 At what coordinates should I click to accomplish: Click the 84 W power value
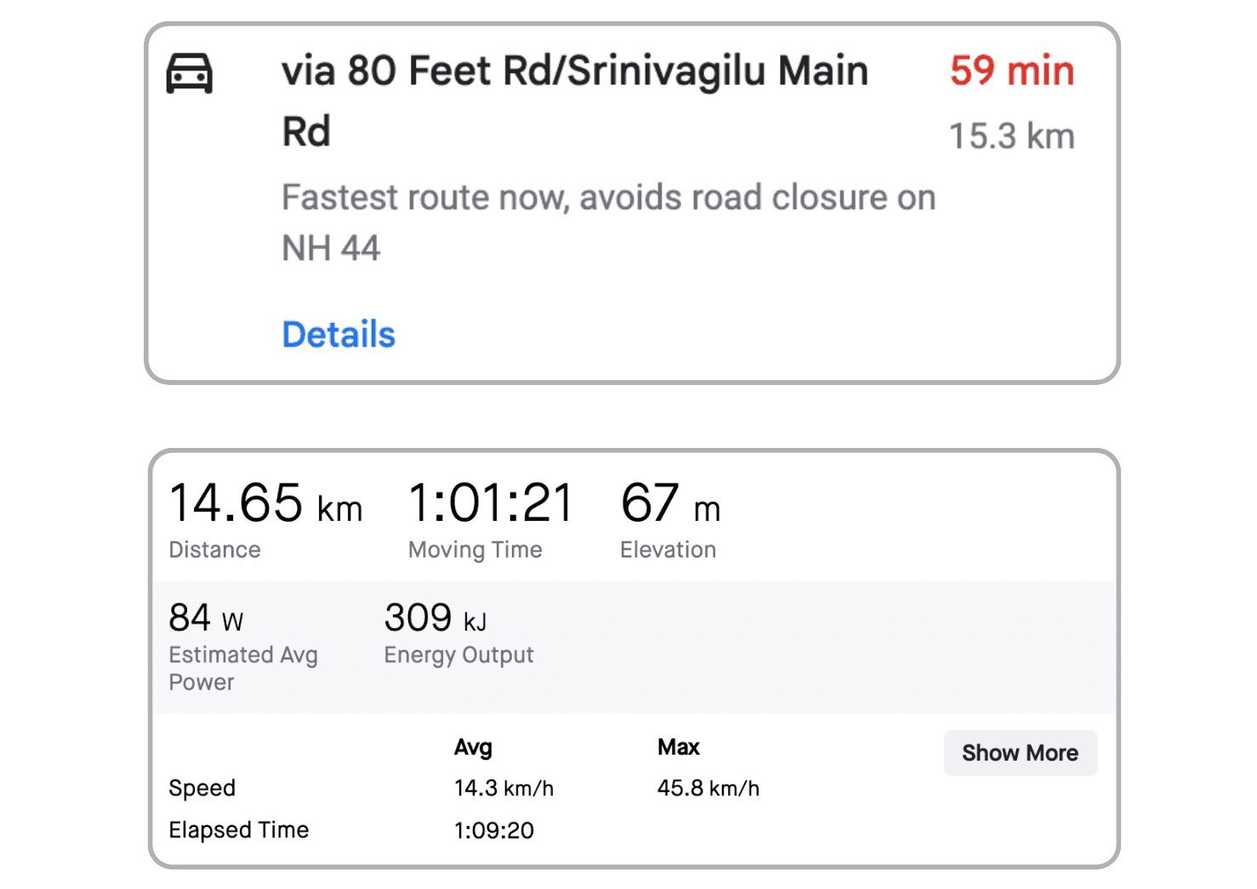(206, 619)
